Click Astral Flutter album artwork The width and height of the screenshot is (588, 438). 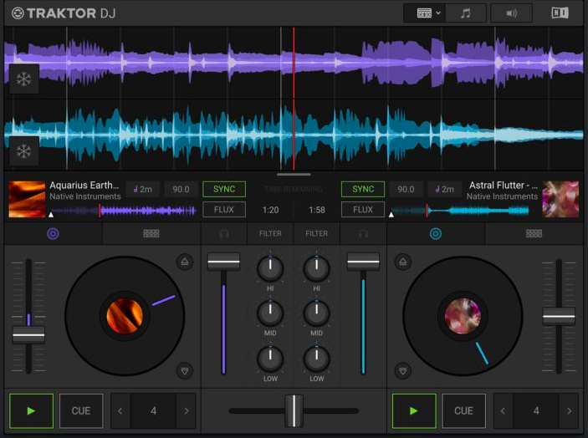[x=560, y=199]
